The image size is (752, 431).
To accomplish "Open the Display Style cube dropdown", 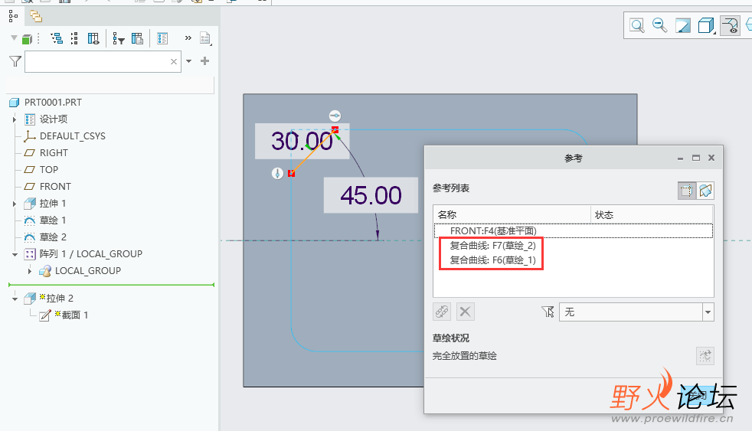I will 707,25.
